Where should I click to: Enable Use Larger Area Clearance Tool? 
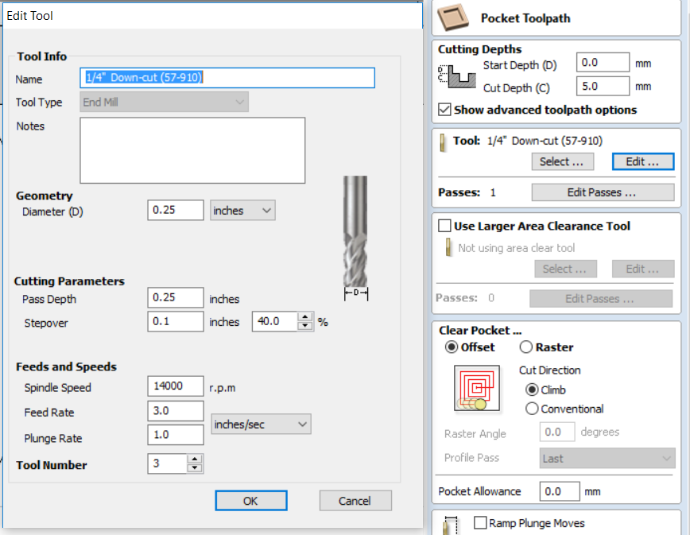tap(444, 226)
